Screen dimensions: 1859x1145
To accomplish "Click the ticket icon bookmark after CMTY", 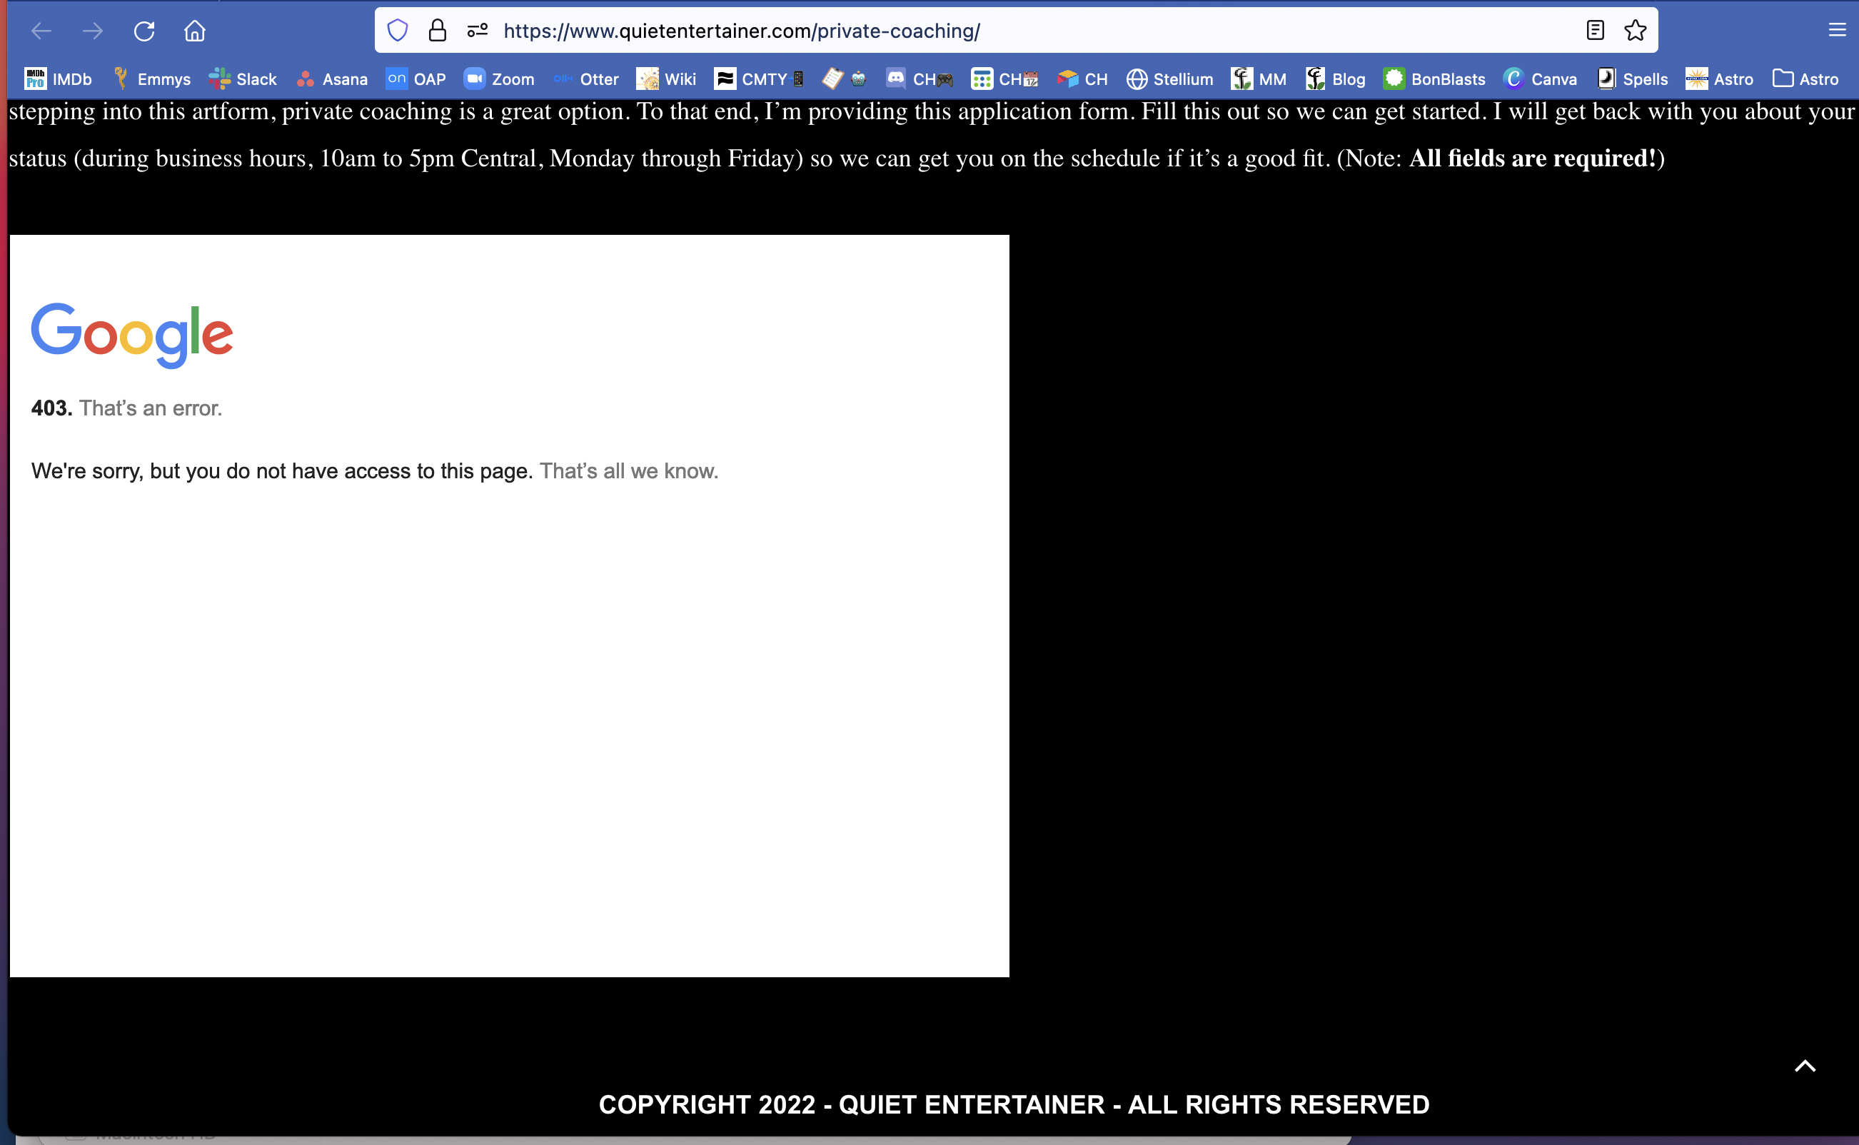I will click(845, 79).
